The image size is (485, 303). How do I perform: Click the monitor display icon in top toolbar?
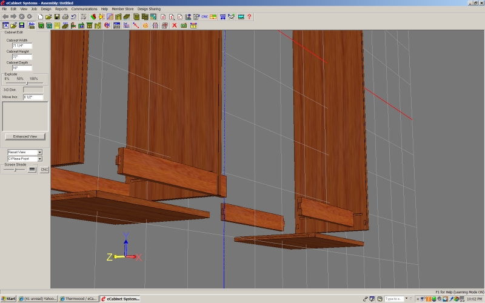(241, 17)
